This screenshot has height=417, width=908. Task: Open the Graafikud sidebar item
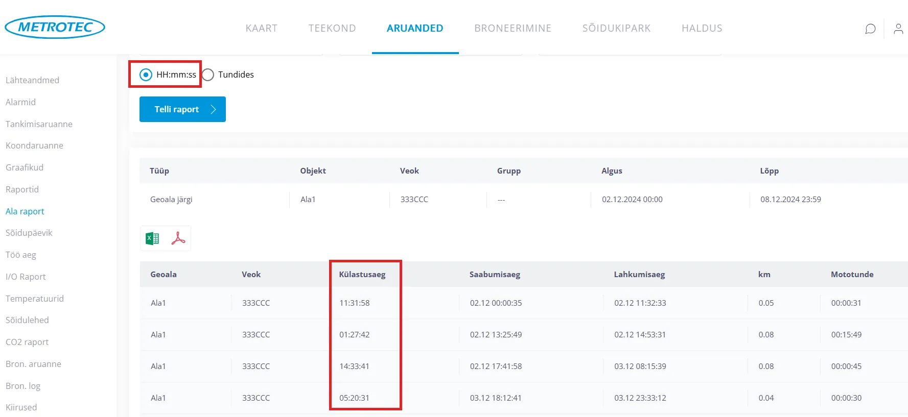click(25, 167)
